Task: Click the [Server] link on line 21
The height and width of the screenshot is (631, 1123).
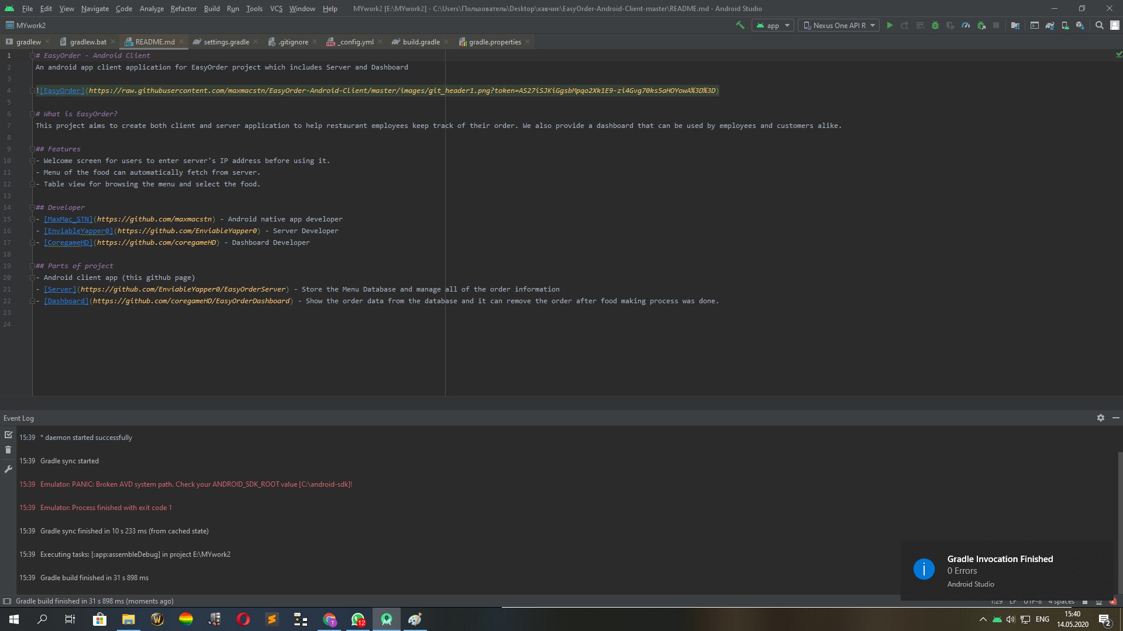Action: point(60,289)
